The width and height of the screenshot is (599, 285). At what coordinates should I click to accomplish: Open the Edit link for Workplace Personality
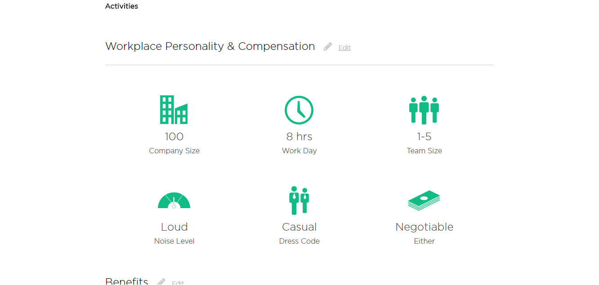pyautogui.click(x=344, y=48)
